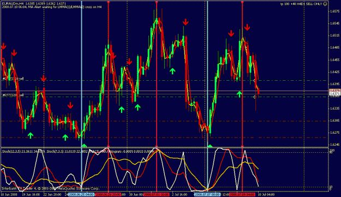Viewport: 341px width, 197px height.
Task: Select the 2008.07.01 16:00 red date marker
Action: coord(157,194)
